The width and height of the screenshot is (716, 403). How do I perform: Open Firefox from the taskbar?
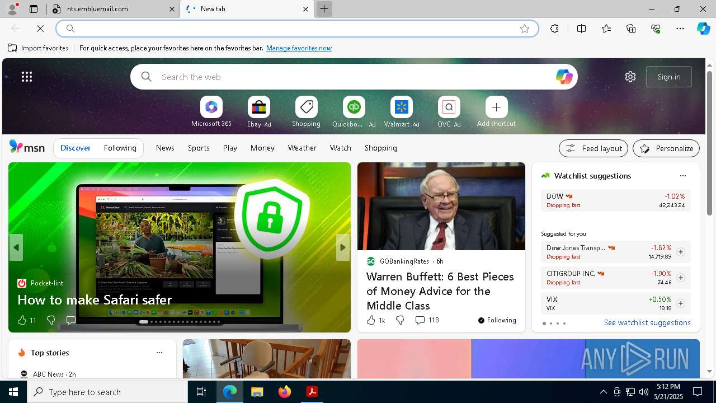click(x=285, y=392)
